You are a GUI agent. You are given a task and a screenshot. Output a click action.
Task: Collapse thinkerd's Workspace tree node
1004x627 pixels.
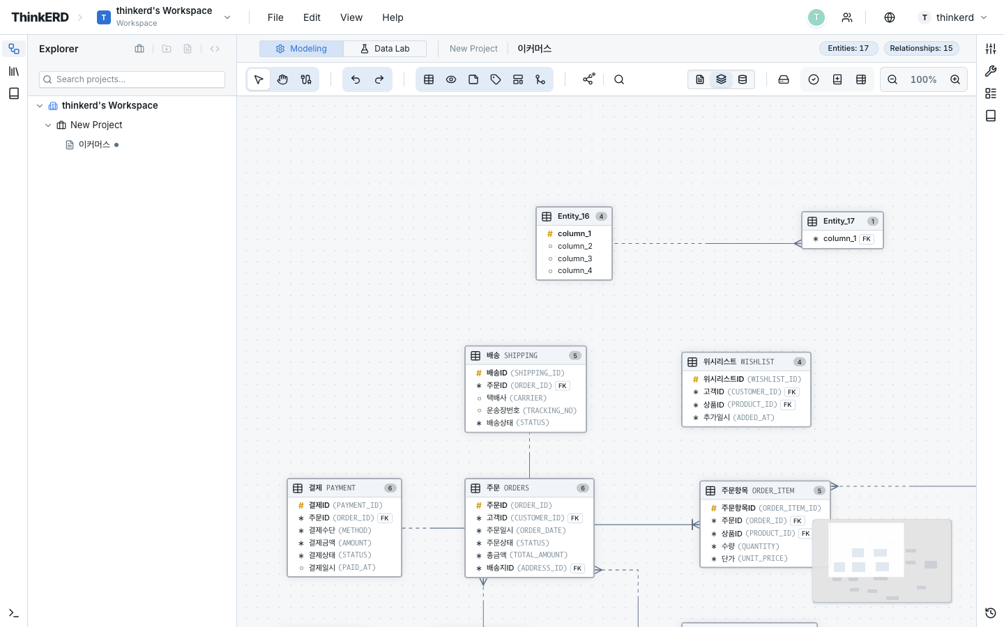(x=40, y=106)
